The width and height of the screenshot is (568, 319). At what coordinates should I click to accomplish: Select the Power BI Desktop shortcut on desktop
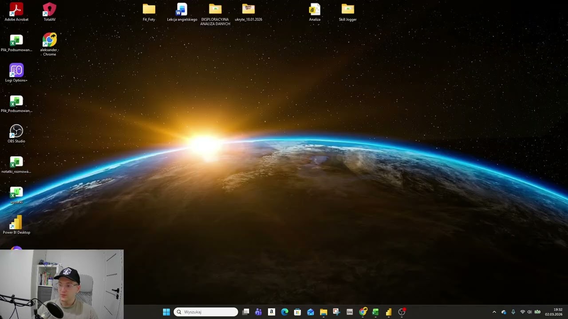[16, 225]
